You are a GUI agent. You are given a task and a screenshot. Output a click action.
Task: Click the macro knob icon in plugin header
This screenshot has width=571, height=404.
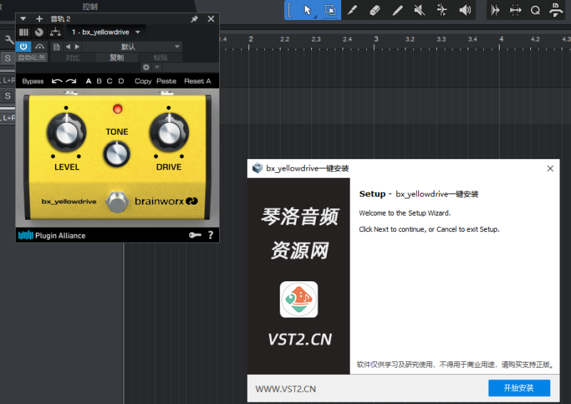[39, 32]
